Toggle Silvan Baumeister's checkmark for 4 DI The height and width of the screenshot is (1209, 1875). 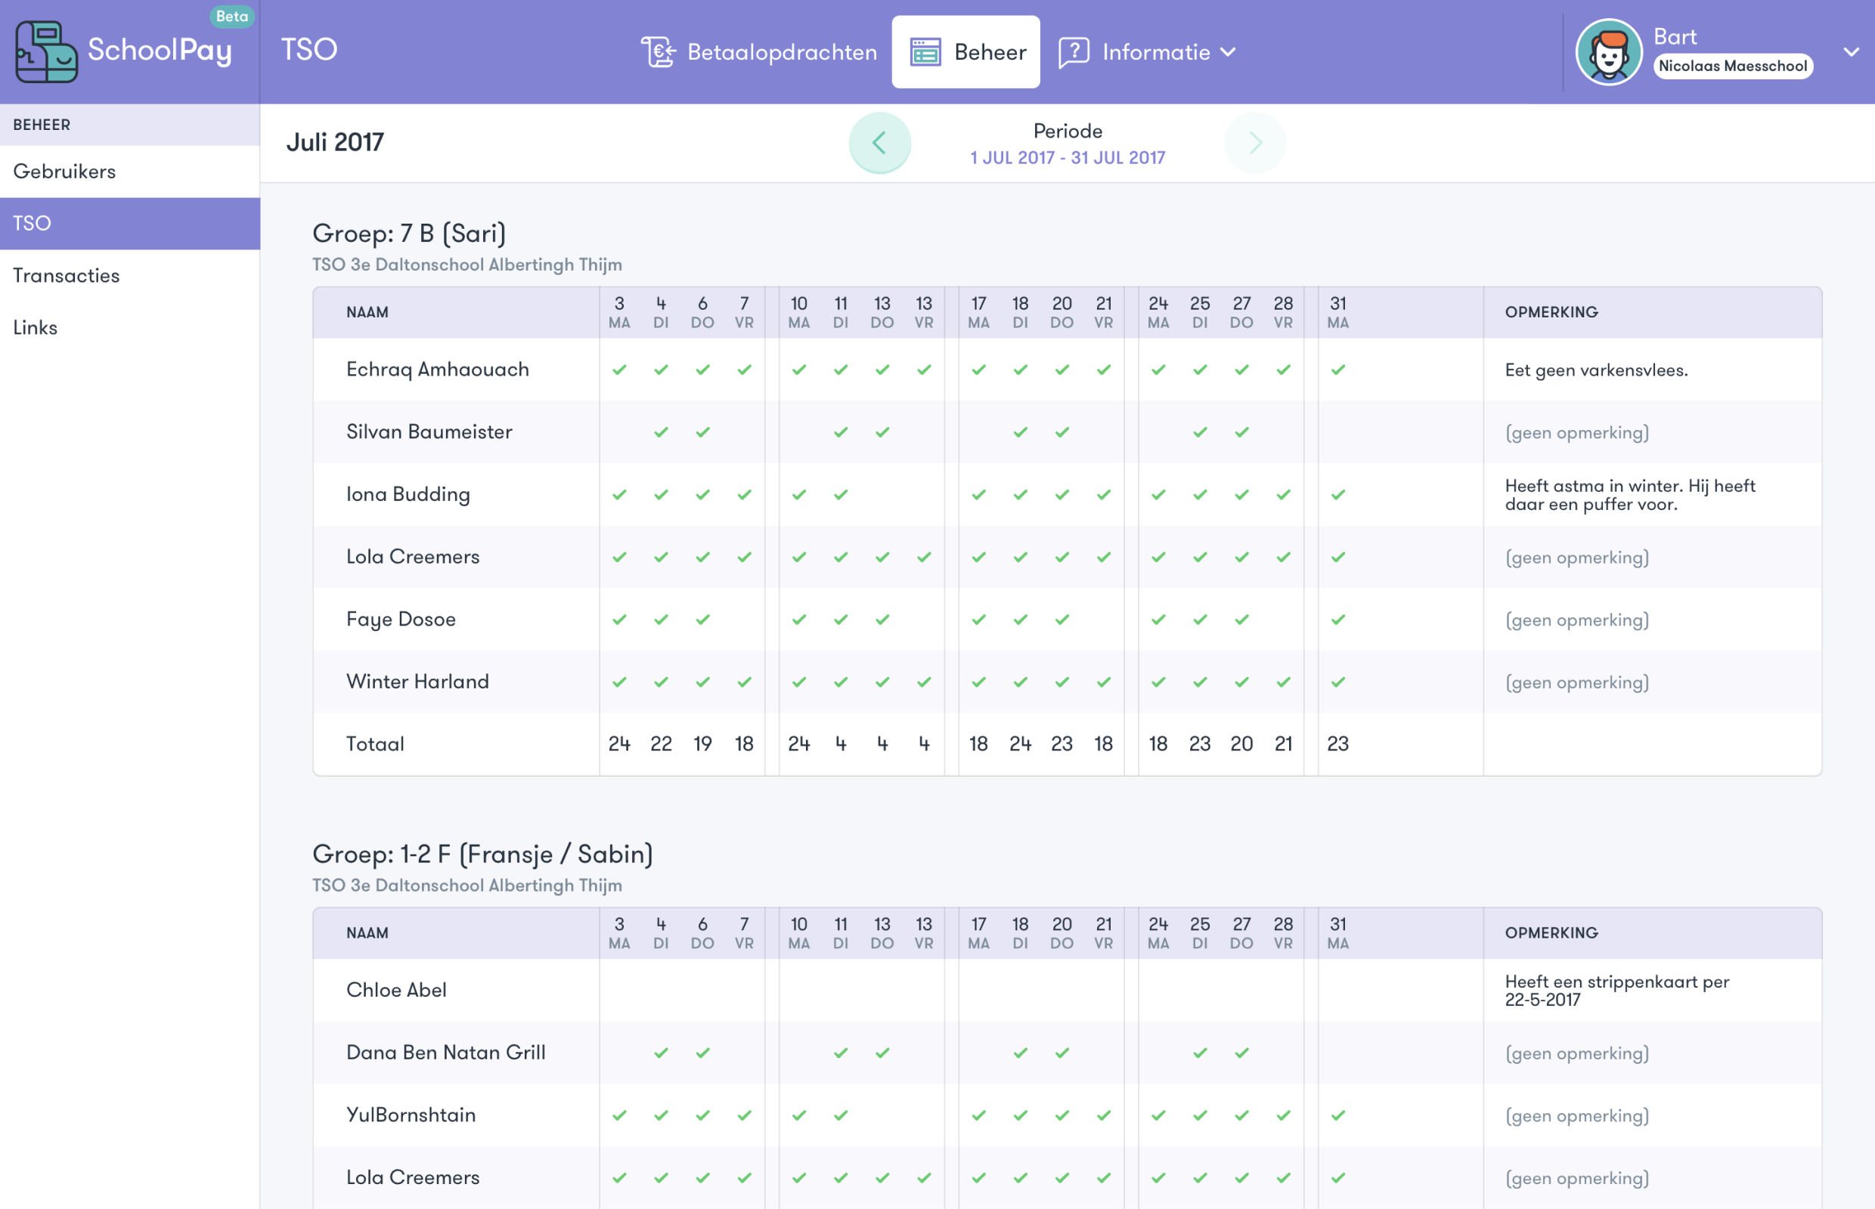click(x=661, y=431)
